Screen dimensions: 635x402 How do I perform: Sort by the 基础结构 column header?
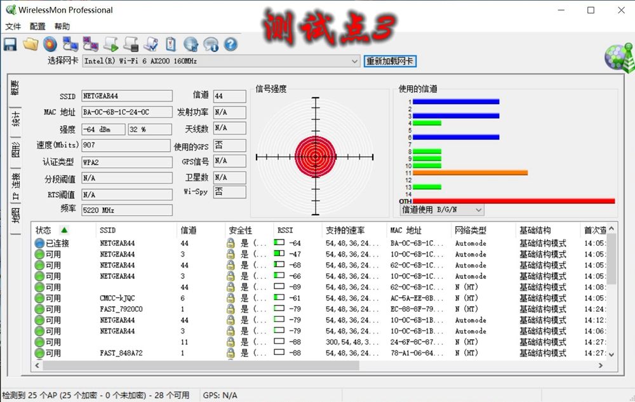(x=535, y=231)
